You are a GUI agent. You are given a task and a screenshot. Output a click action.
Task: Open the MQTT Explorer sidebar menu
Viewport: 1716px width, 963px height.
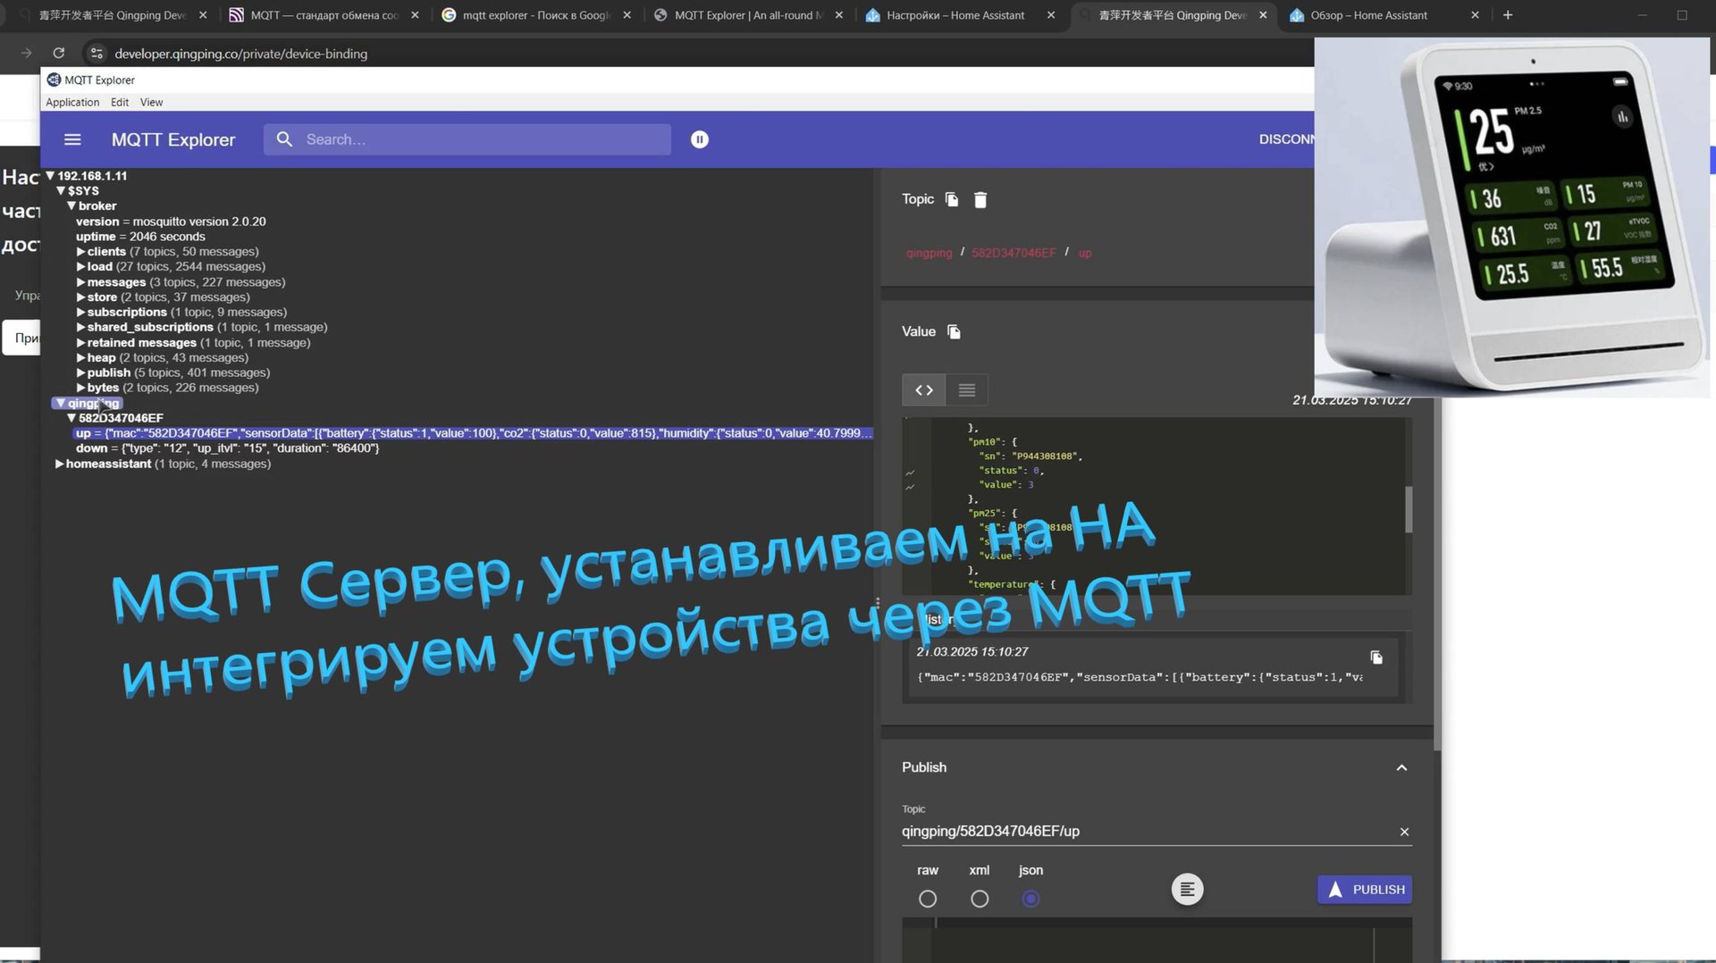point(72,139)
